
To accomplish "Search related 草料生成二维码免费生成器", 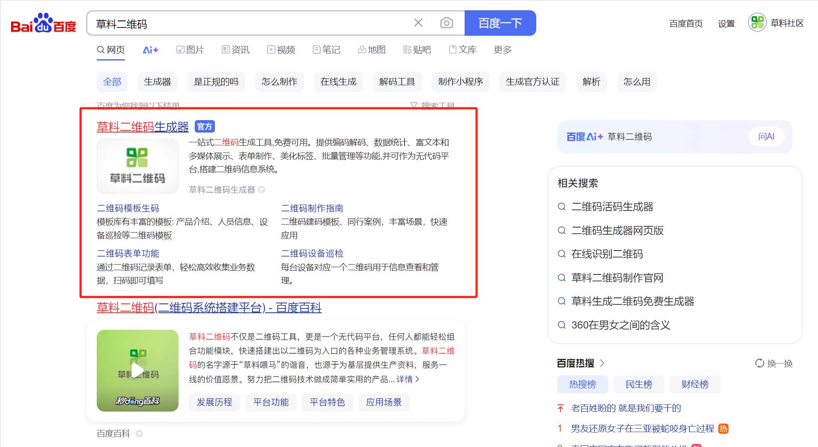I will click(633, 302).
